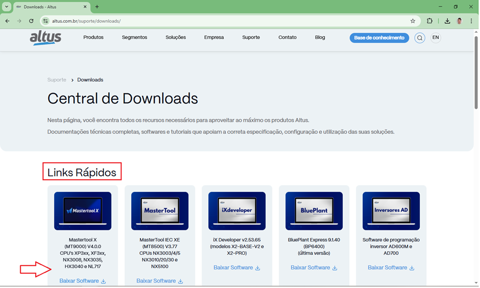
Task: Open the user profile avatar
Action: [x=459, y=21]
